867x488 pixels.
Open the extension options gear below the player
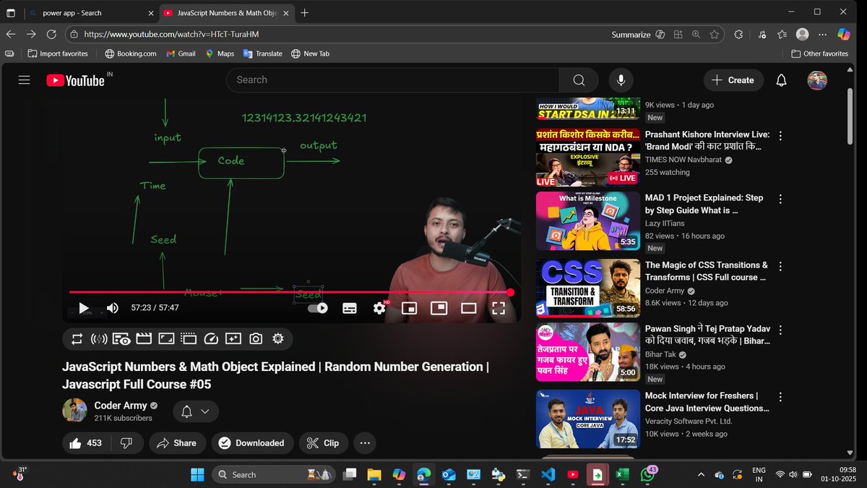(x=278, y=338)
